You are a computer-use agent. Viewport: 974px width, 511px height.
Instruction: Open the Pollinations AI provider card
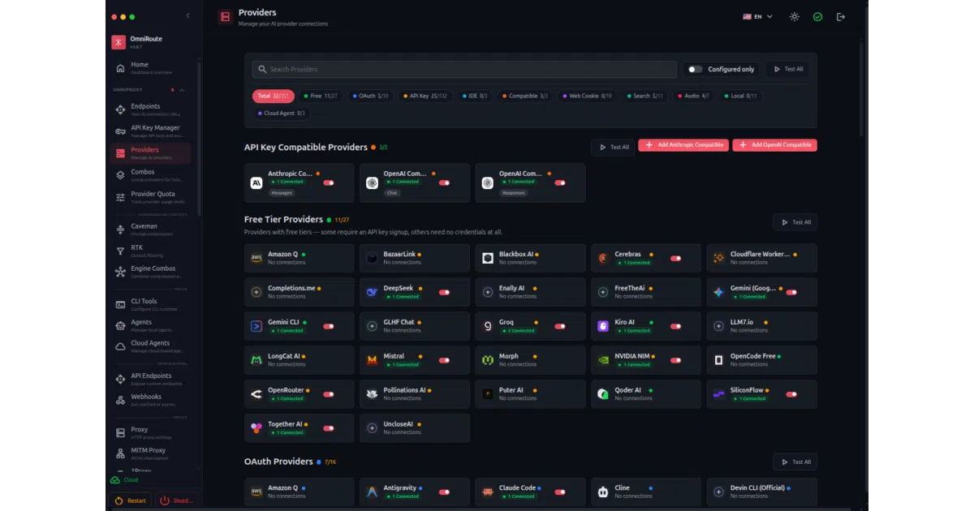415,394
